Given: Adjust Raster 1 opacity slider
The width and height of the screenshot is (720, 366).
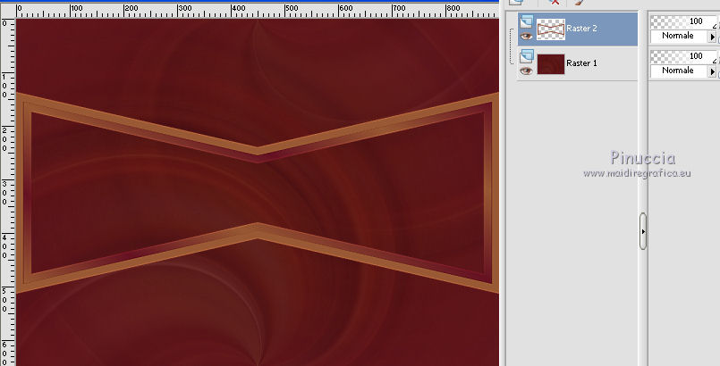Looking at the screenshot, I should 683,56.
